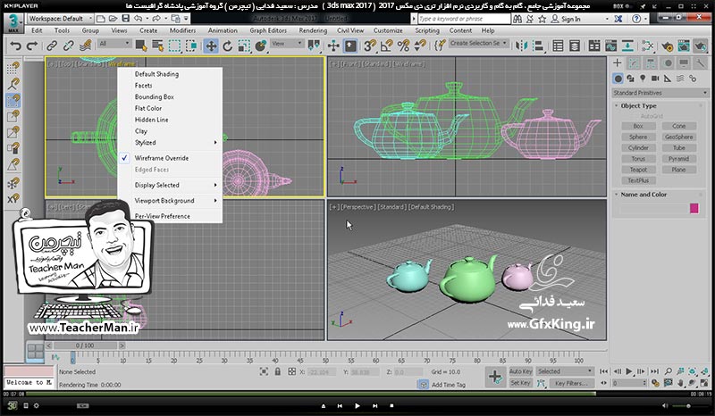
Task: Click the GeoSphere primitive button
Action: click(678, 137)
